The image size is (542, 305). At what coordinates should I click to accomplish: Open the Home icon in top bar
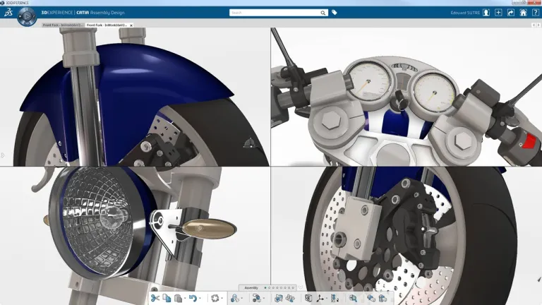[523, 12]
